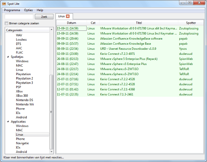Screen dimensions: 207x162
Task: Click date 25-07-11 (17:16) entry
Action: pyautogui.click(x=67, y=79)
